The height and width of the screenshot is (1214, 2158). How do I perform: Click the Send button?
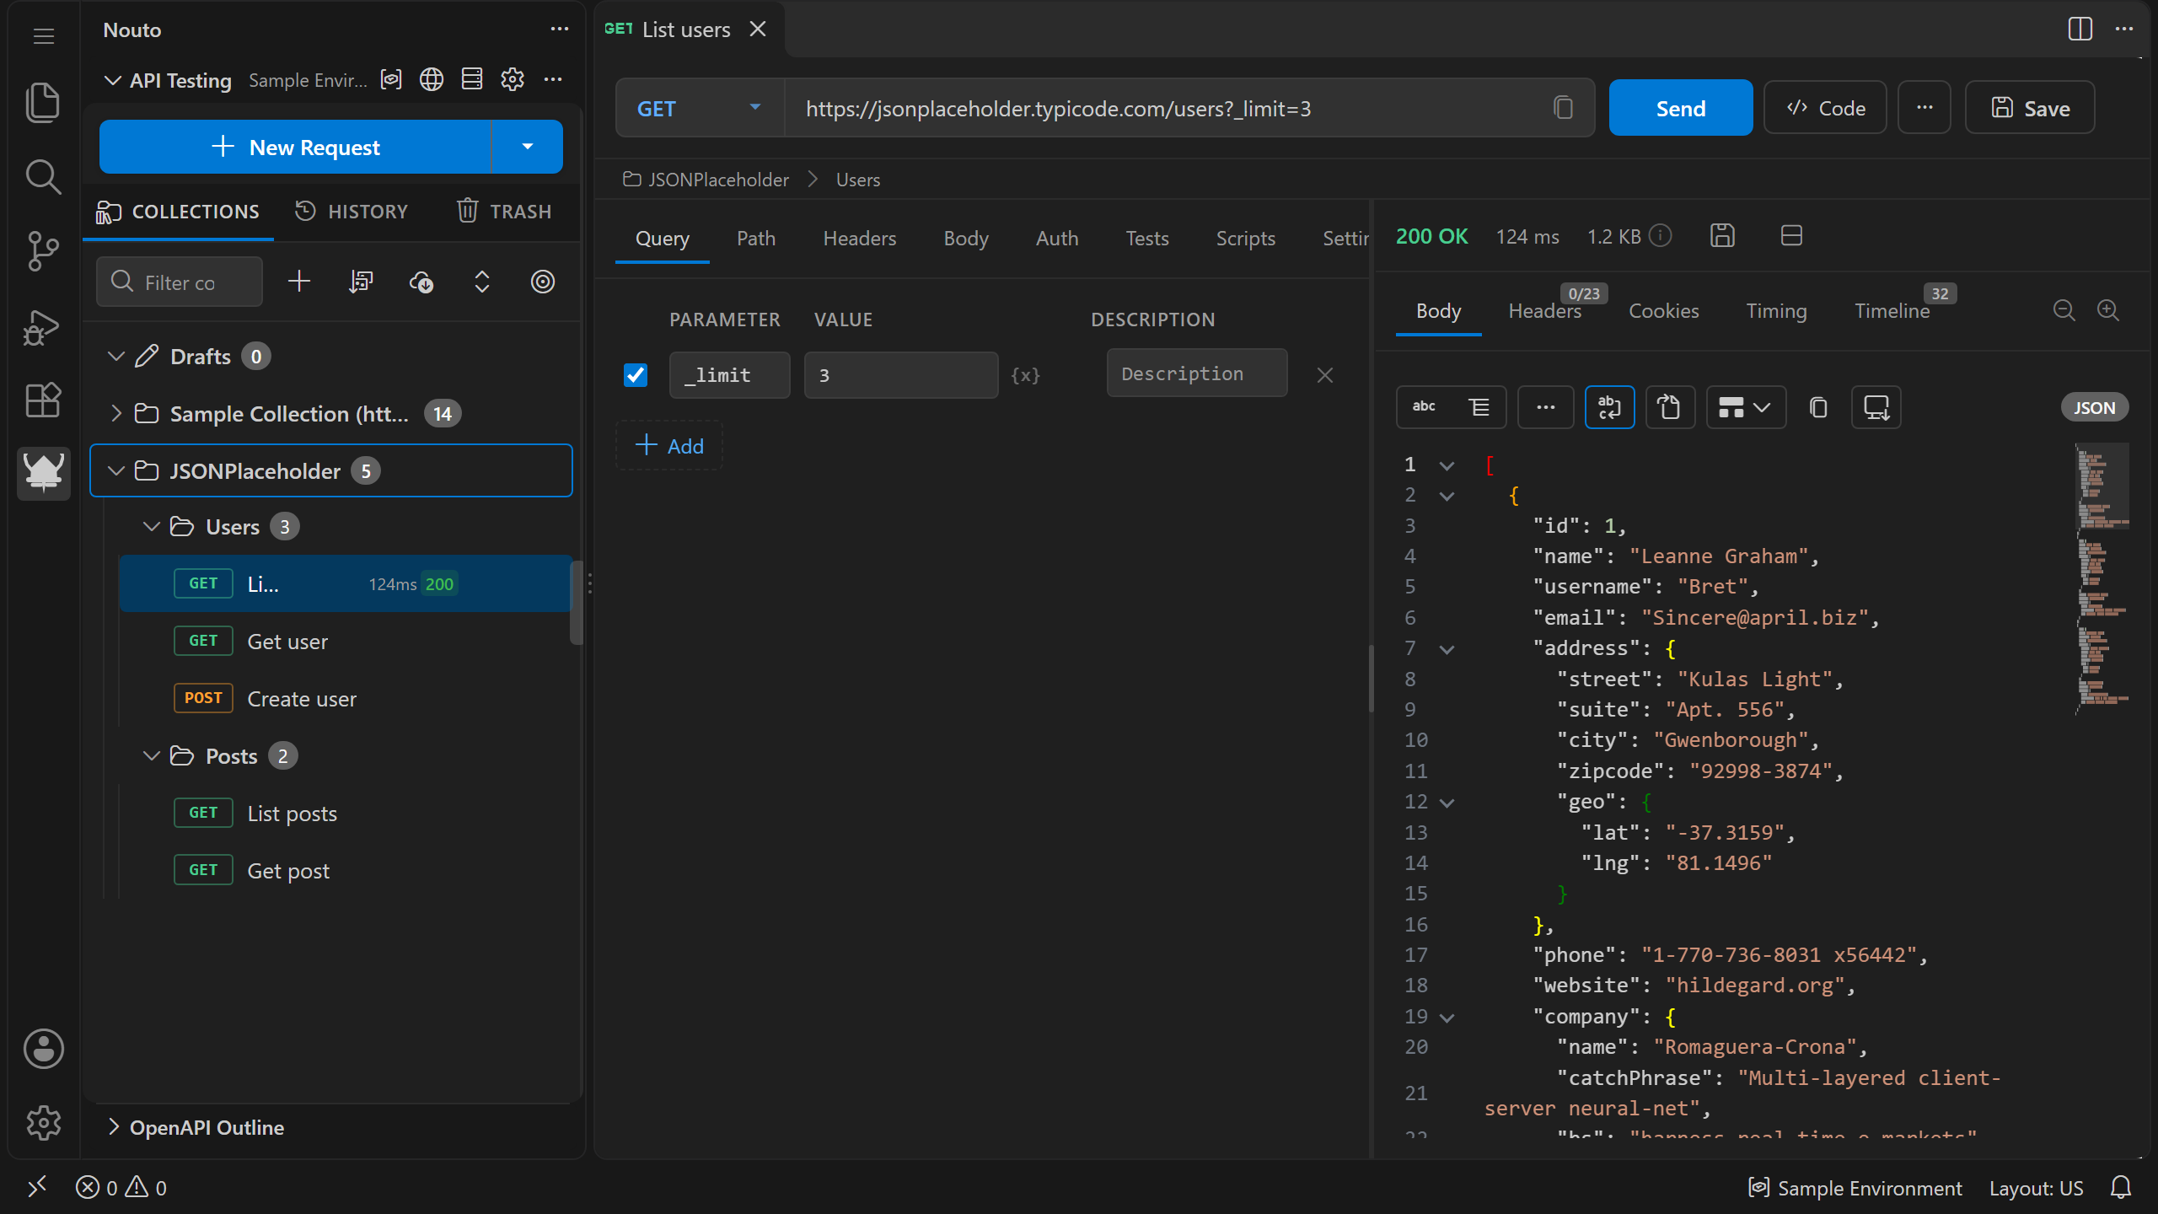[1681, 108]
